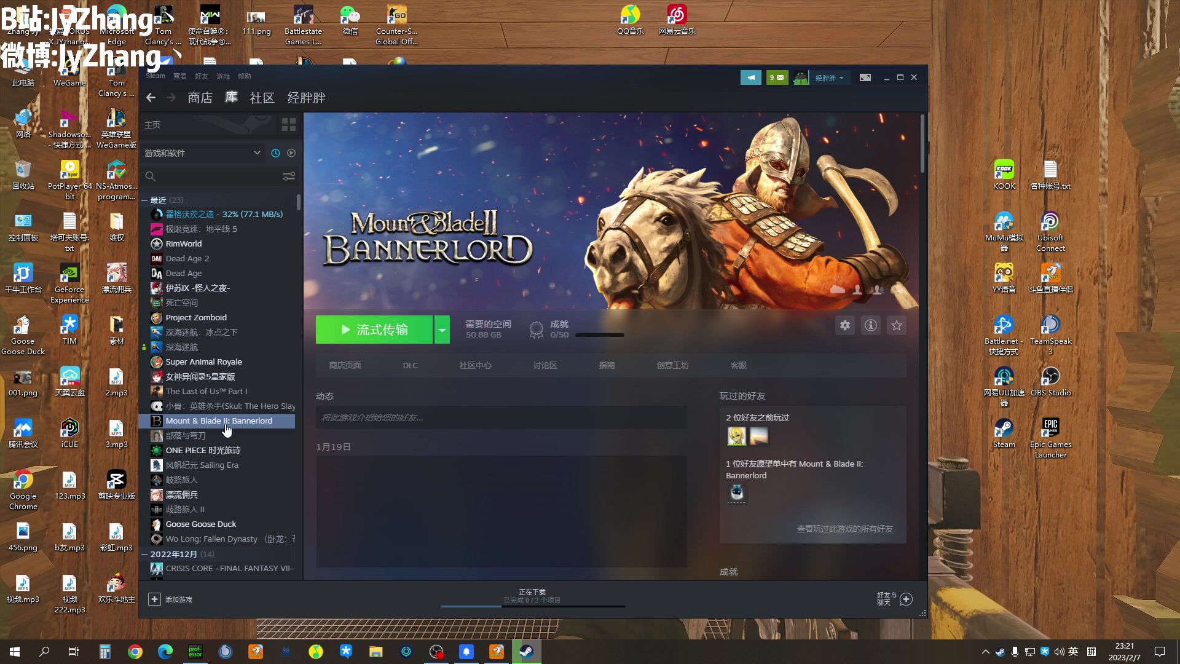
Task: Open the Games (游戏) menu
Action: click(x=222, y=76)
